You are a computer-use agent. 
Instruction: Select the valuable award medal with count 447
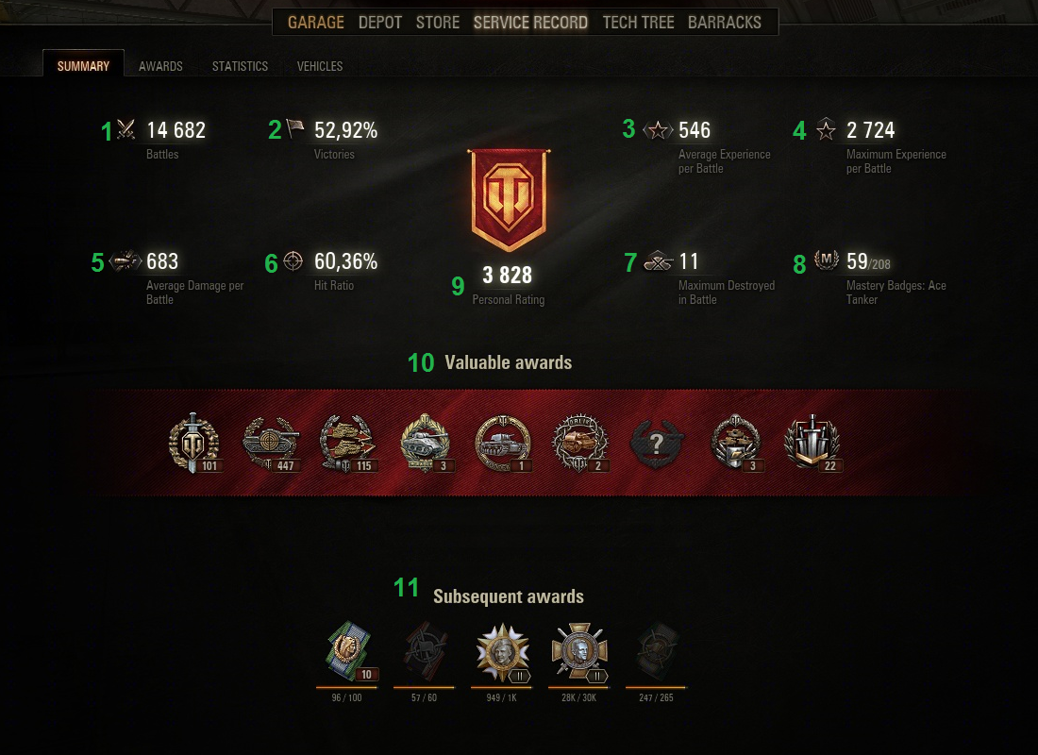coord(272,444)
